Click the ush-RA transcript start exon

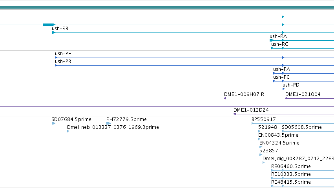click(272, 40)
